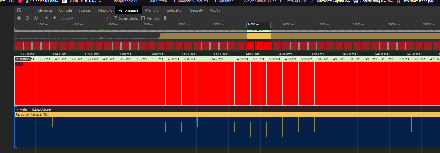
Task: Enable the Memory checkbox
Action: 143,18
